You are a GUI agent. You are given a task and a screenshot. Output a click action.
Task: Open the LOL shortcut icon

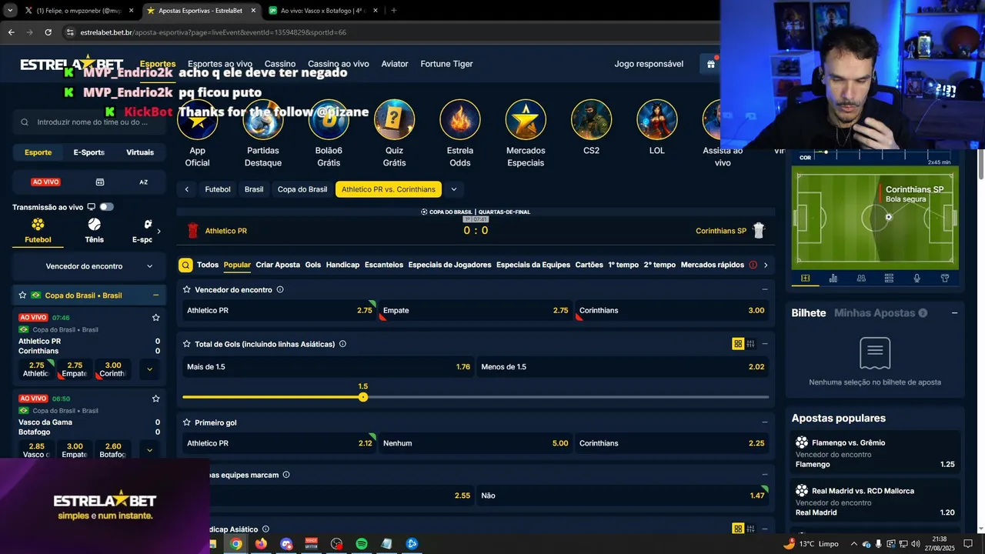(x=657, y=120)
